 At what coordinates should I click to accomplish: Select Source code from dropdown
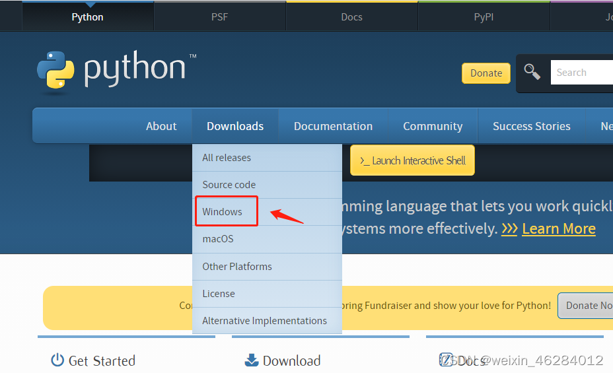(267, 185)
